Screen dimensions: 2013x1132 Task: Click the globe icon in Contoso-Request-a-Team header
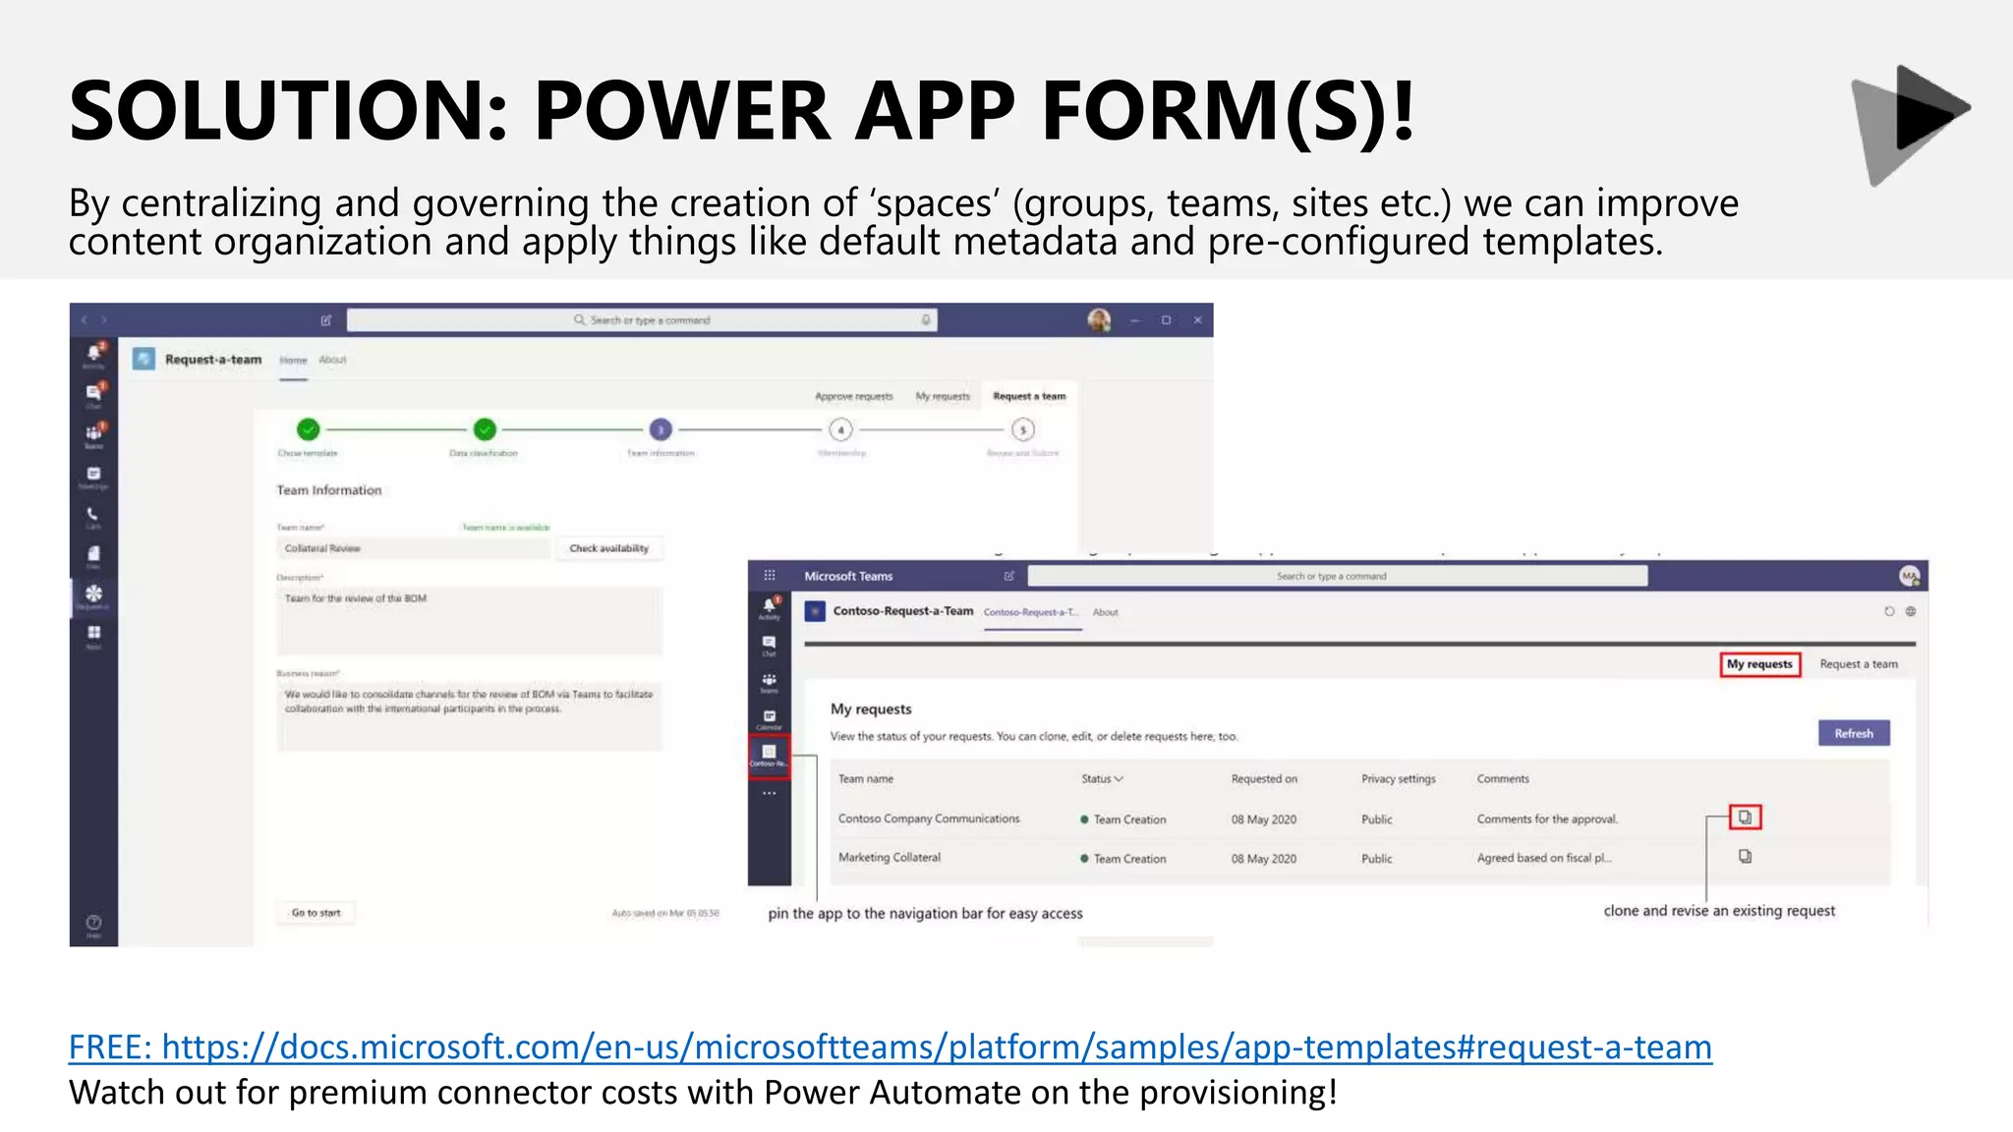click(x=1911, y=611)
